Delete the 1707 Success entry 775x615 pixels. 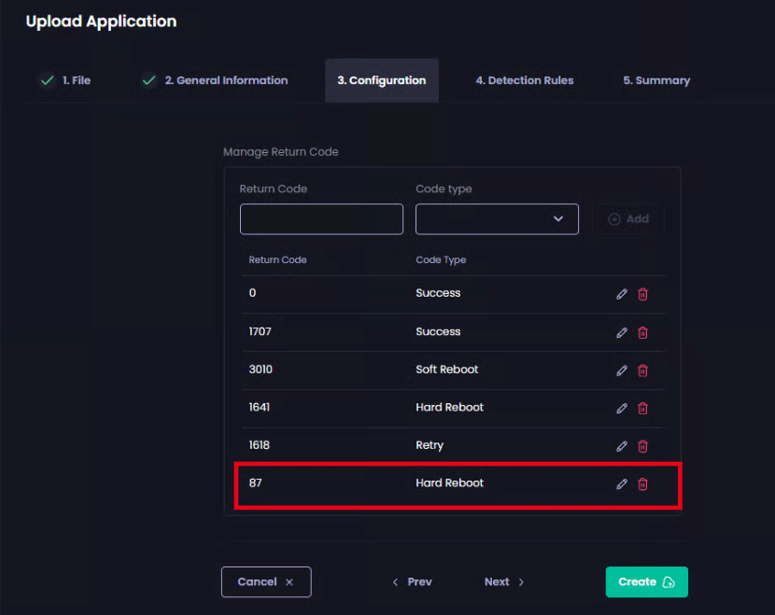(x=642, y=332)
